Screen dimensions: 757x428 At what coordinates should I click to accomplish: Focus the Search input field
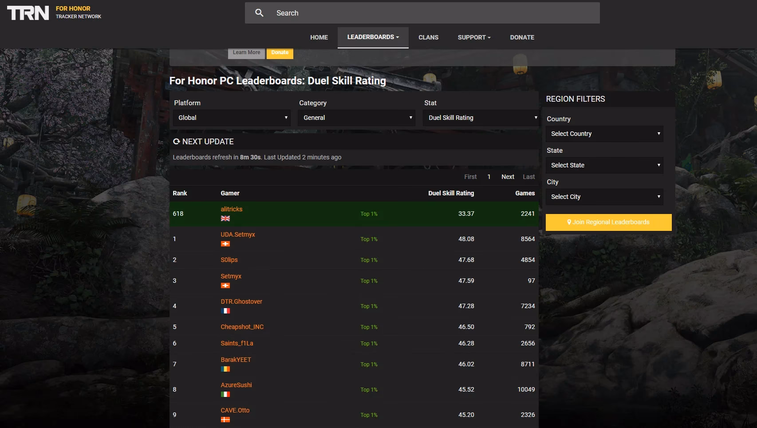pos(422,13)
